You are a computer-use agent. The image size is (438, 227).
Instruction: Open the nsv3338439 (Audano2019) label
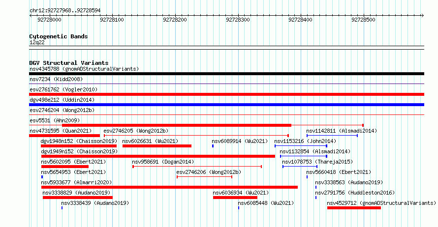(x=95, y=203)
